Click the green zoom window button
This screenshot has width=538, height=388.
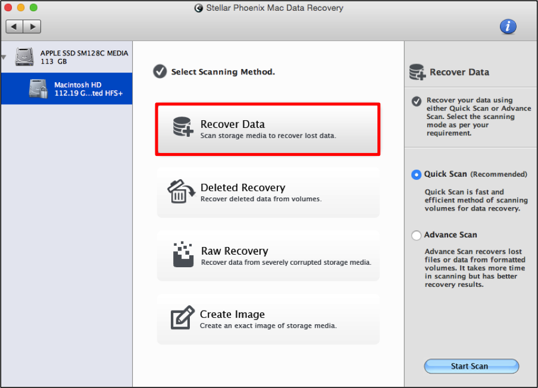click(x=33, y=8)
